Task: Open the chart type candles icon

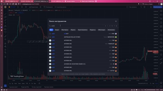Action: (x=26, y=7)
